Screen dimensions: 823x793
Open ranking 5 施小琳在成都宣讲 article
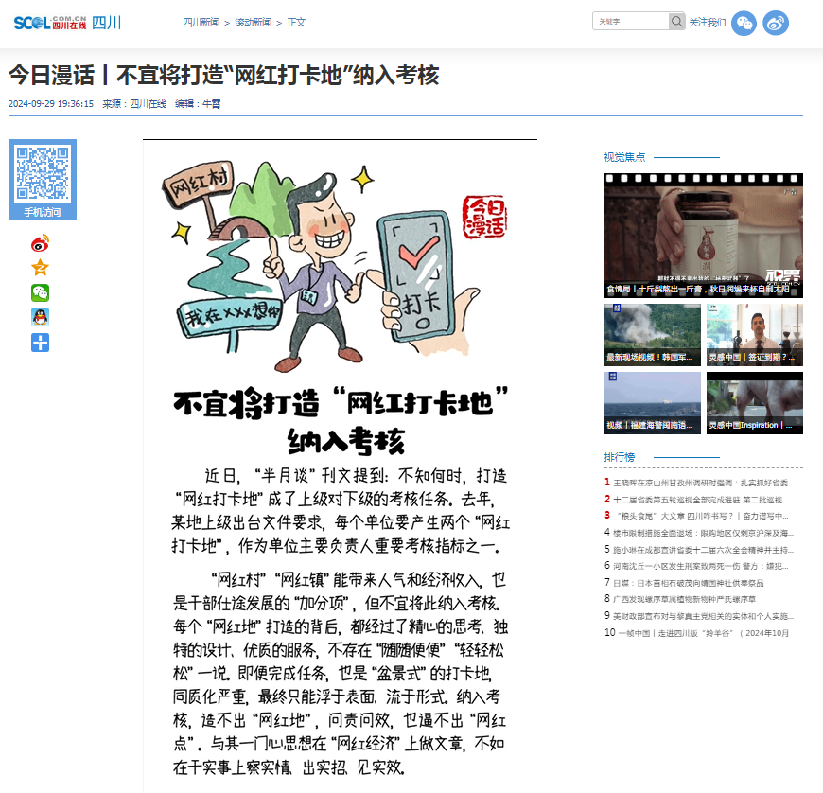click(x=703, y=549)
